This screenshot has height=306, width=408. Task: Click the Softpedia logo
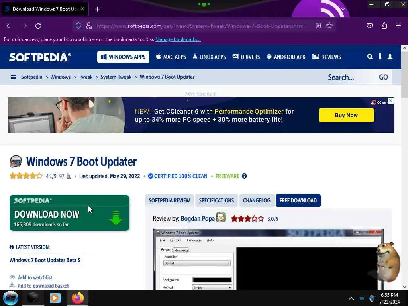point(40,57)
